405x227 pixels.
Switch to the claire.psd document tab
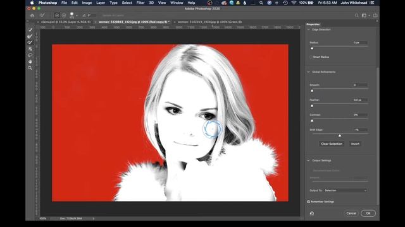pyautogui.click(x=66, y=22)
